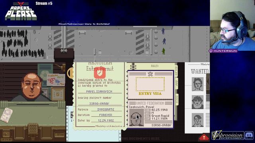Click the issuing city Great Rapid
This screenshot has height=143, width=255.
click(160, 116)
